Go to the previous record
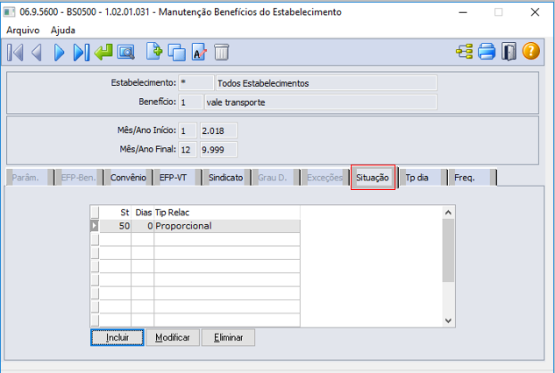 point(37,53)
